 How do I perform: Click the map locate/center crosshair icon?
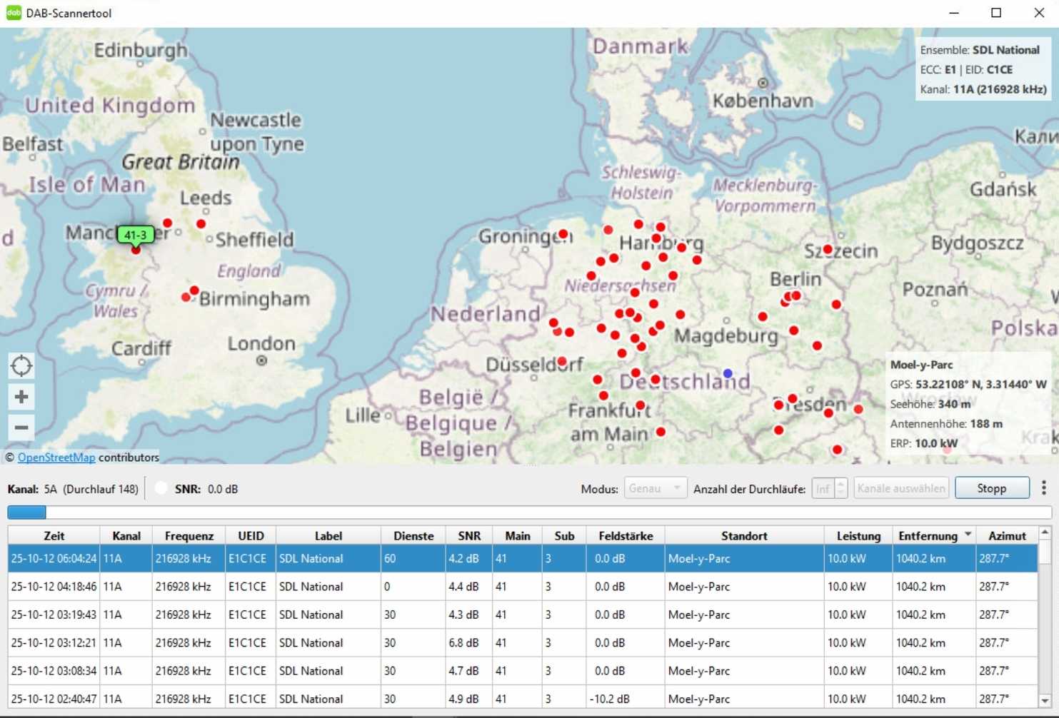point(21,366)
